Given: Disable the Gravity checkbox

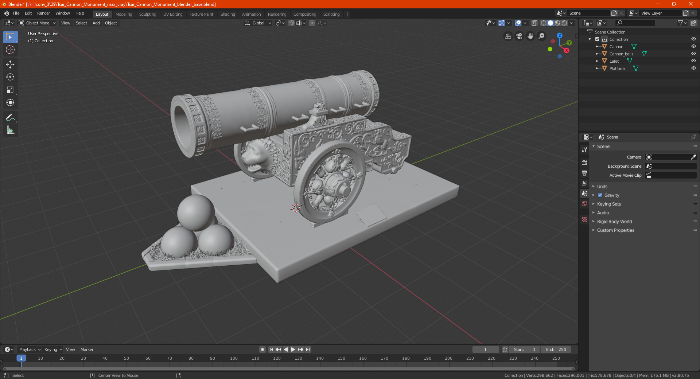Looking at the screenshot, I should click(x=600, y=195).
